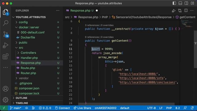Open the Explorer view in activity bar

coord(6,12)
